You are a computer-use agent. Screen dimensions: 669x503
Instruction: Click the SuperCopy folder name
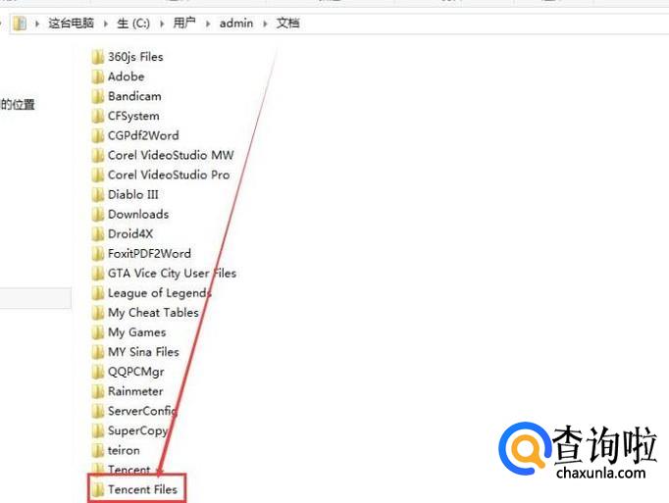click(137, 430)
